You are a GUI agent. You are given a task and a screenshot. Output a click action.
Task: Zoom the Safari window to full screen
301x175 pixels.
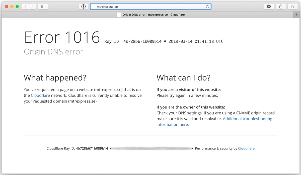tap(17, 6)
